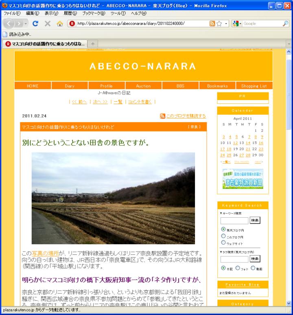
Task: Click the RSS feed icon in address bar
Action: pyautogui.click(x=212, y=24)
